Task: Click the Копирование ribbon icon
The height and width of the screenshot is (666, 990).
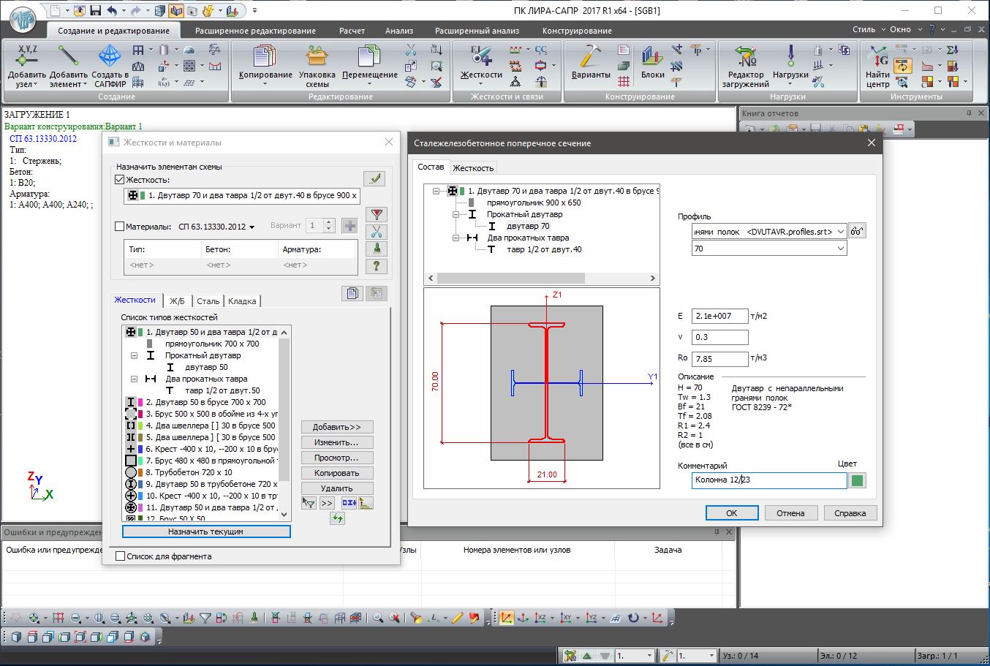Action: point(265,56)
